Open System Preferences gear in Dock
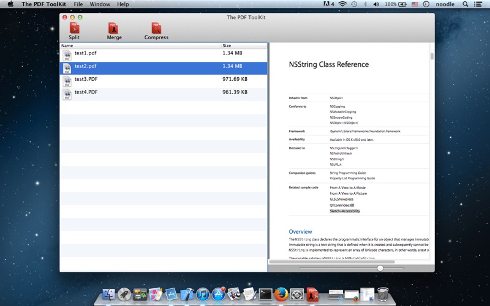Viewport: 490px width, 306px height. point(296,294)
